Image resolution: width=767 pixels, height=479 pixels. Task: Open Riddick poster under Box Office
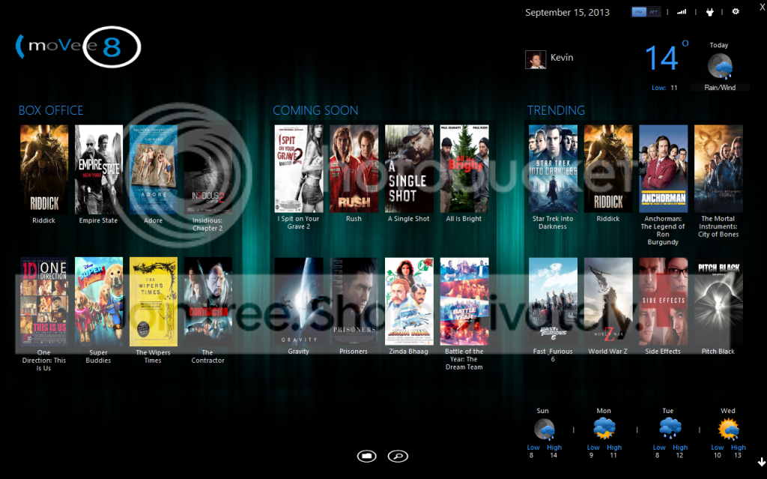click(44, 169)
